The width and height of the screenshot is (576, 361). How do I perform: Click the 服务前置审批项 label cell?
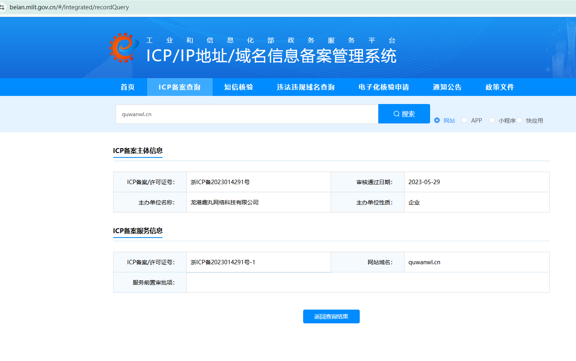(x=150, y=282)
